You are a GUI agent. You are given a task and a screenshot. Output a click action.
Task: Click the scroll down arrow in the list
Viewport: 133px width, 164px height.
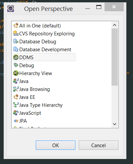(x=115, y=124)
